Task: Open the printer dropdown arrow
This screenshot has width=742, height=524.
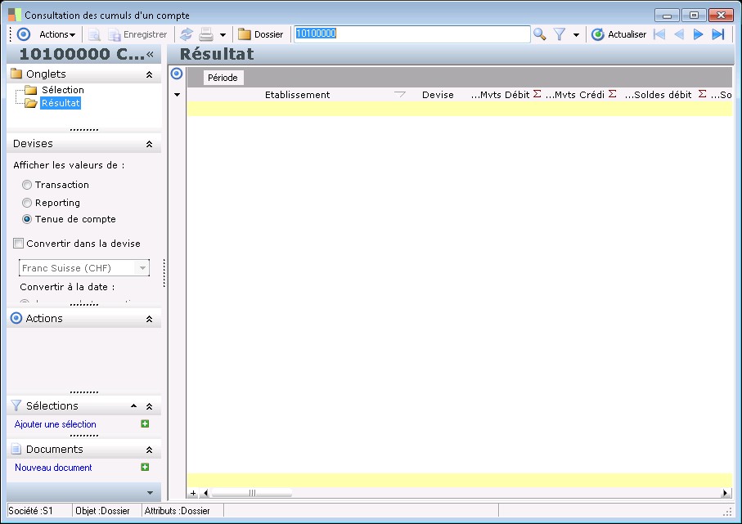Action: [223, 34]
